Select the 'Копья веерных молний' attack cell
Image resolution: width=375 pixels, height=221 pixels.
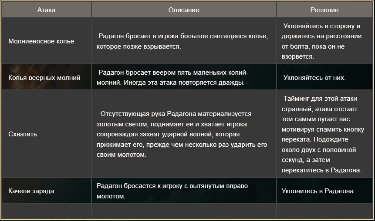[44, 78]
